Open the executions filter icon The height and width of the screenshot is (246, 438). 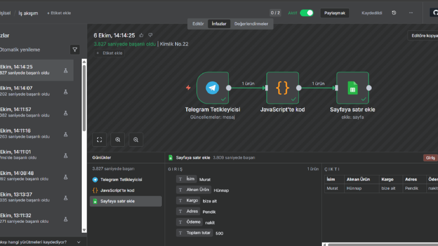[75, 50]
